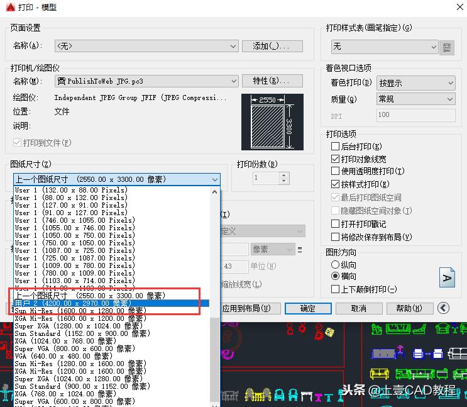Image resolution: width=467 pixels, height=407 pixels.
Task: Click the paper size list scroll up arrow
Action: click(214, 192)
